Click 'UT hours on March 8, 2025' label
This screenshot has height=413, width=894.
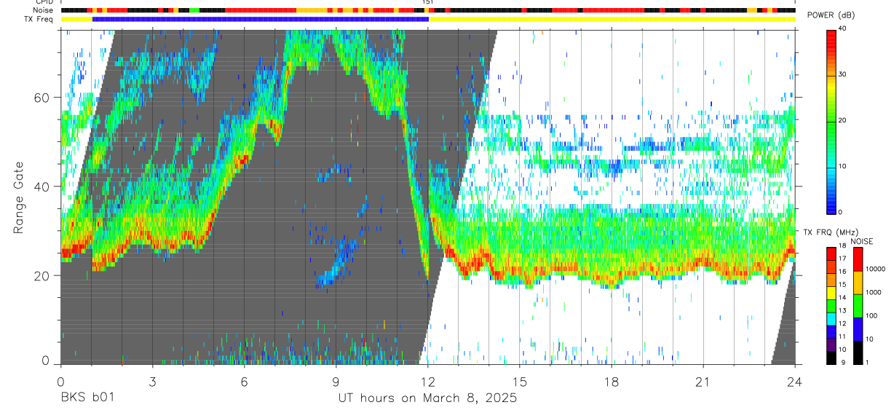pos(427,398)
